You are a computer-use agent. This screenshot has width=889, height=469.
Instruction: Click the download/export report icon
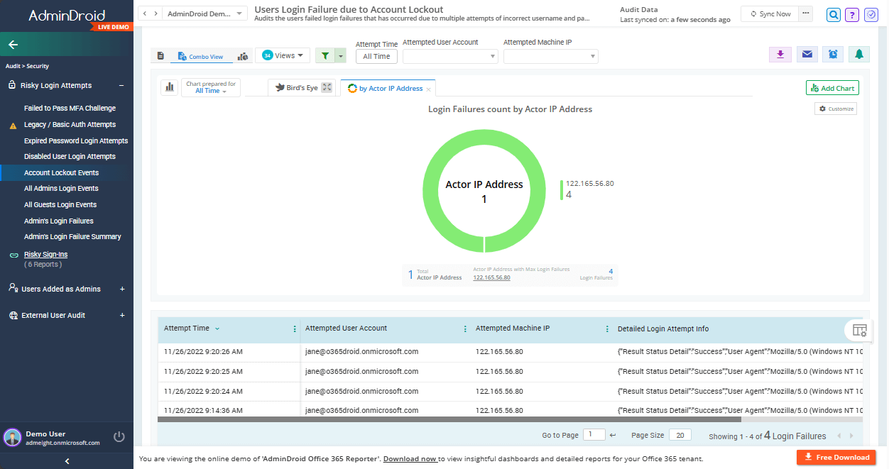click(780, 55)
